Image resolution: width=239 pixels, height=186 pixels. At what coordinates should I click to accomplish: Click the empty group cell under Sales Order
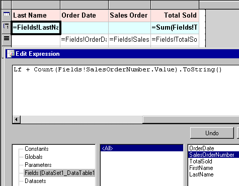[130, 28]
